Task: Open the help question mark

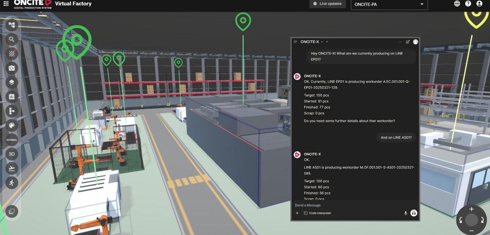Action: [468, 4]
